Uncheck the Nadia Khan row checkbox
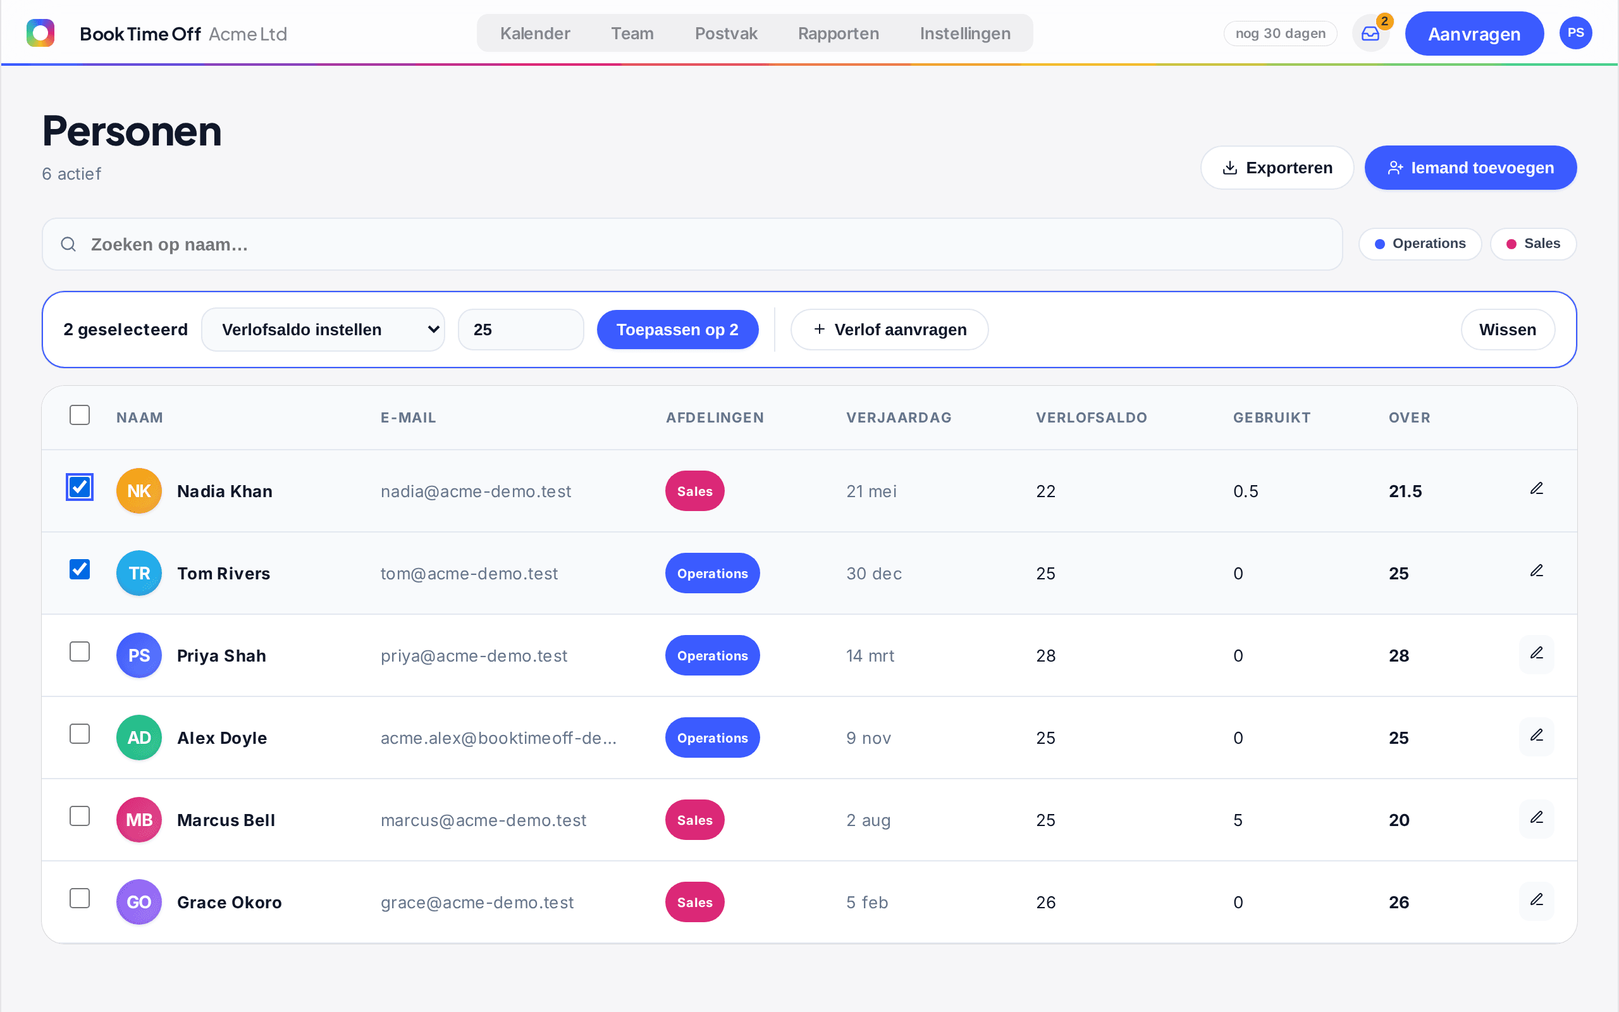This screenshot has height=1012, width=1619. pos(80,486)
